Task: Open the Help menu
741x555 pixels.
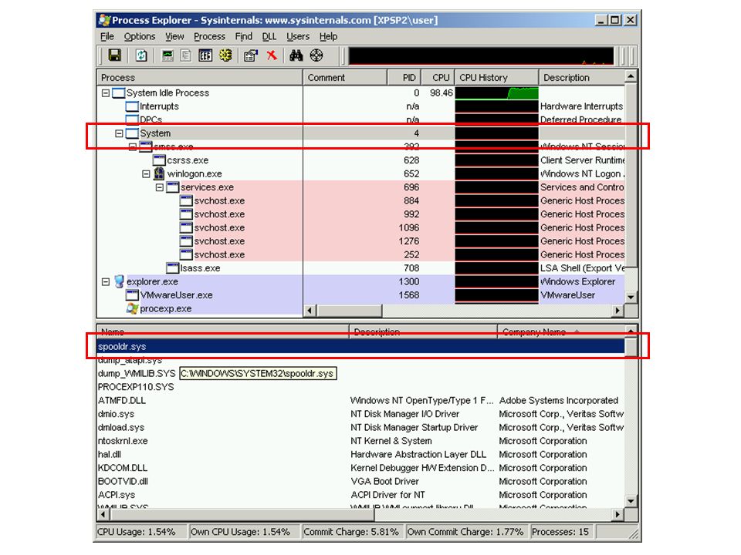Action: tap(328, 36)
